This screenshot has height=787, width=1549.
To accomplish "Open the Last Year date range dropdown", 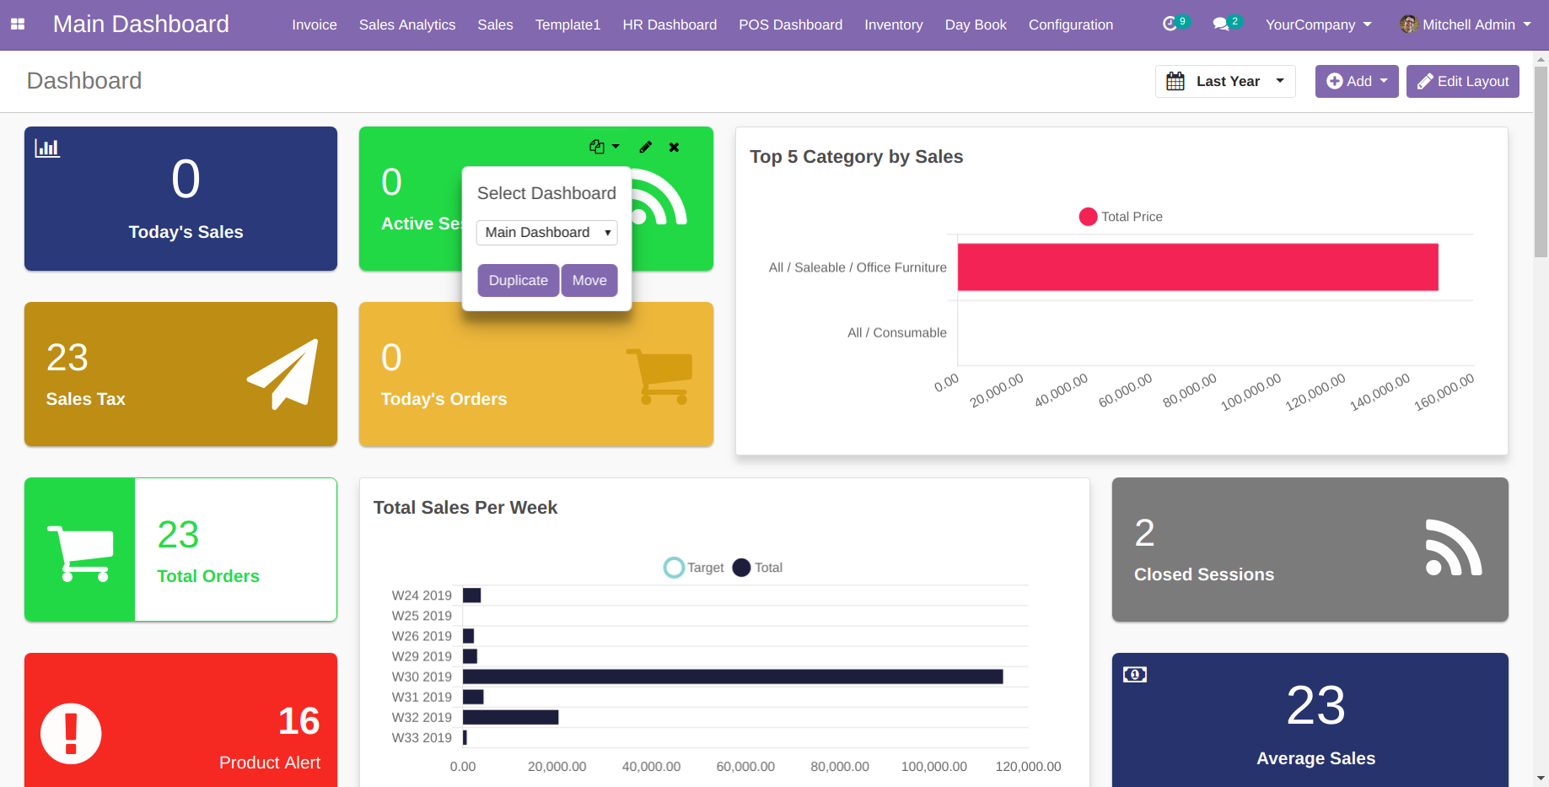I will 1226,81.
